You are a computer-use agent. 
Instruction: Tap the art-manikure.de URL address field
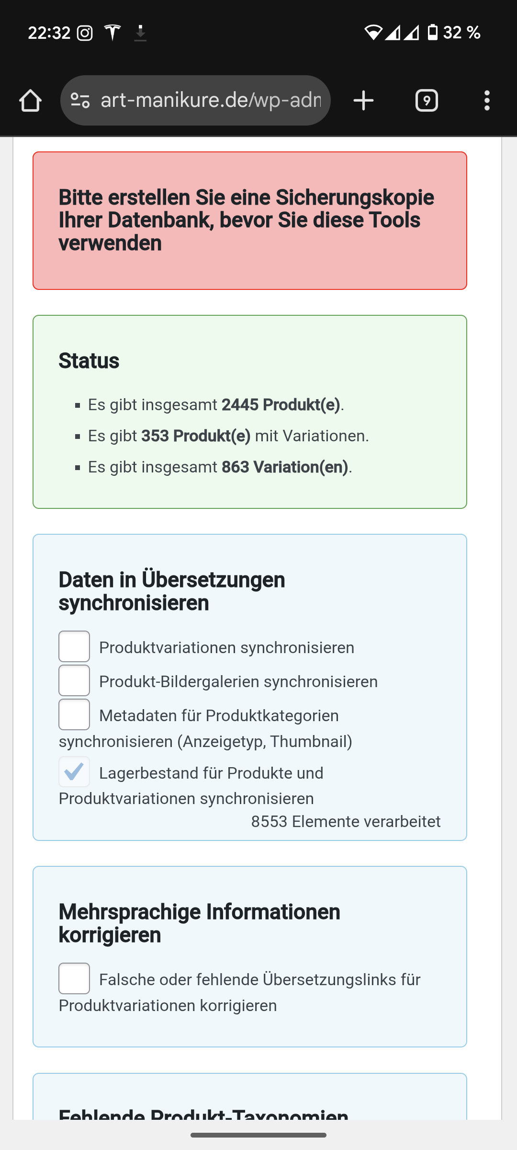coord(211,101)
